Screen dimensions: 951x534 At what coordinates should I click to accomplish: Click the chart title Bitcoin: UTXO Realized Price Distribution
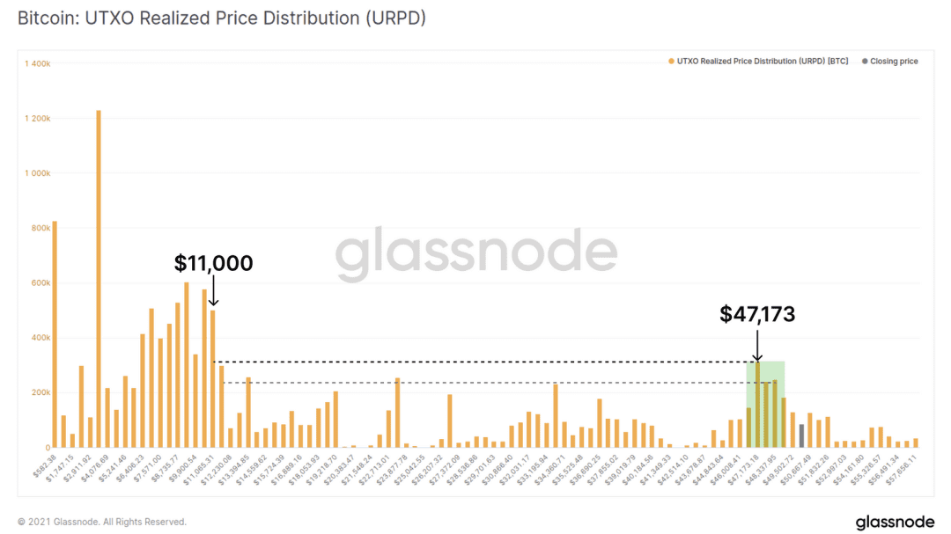tap(221, 18)
